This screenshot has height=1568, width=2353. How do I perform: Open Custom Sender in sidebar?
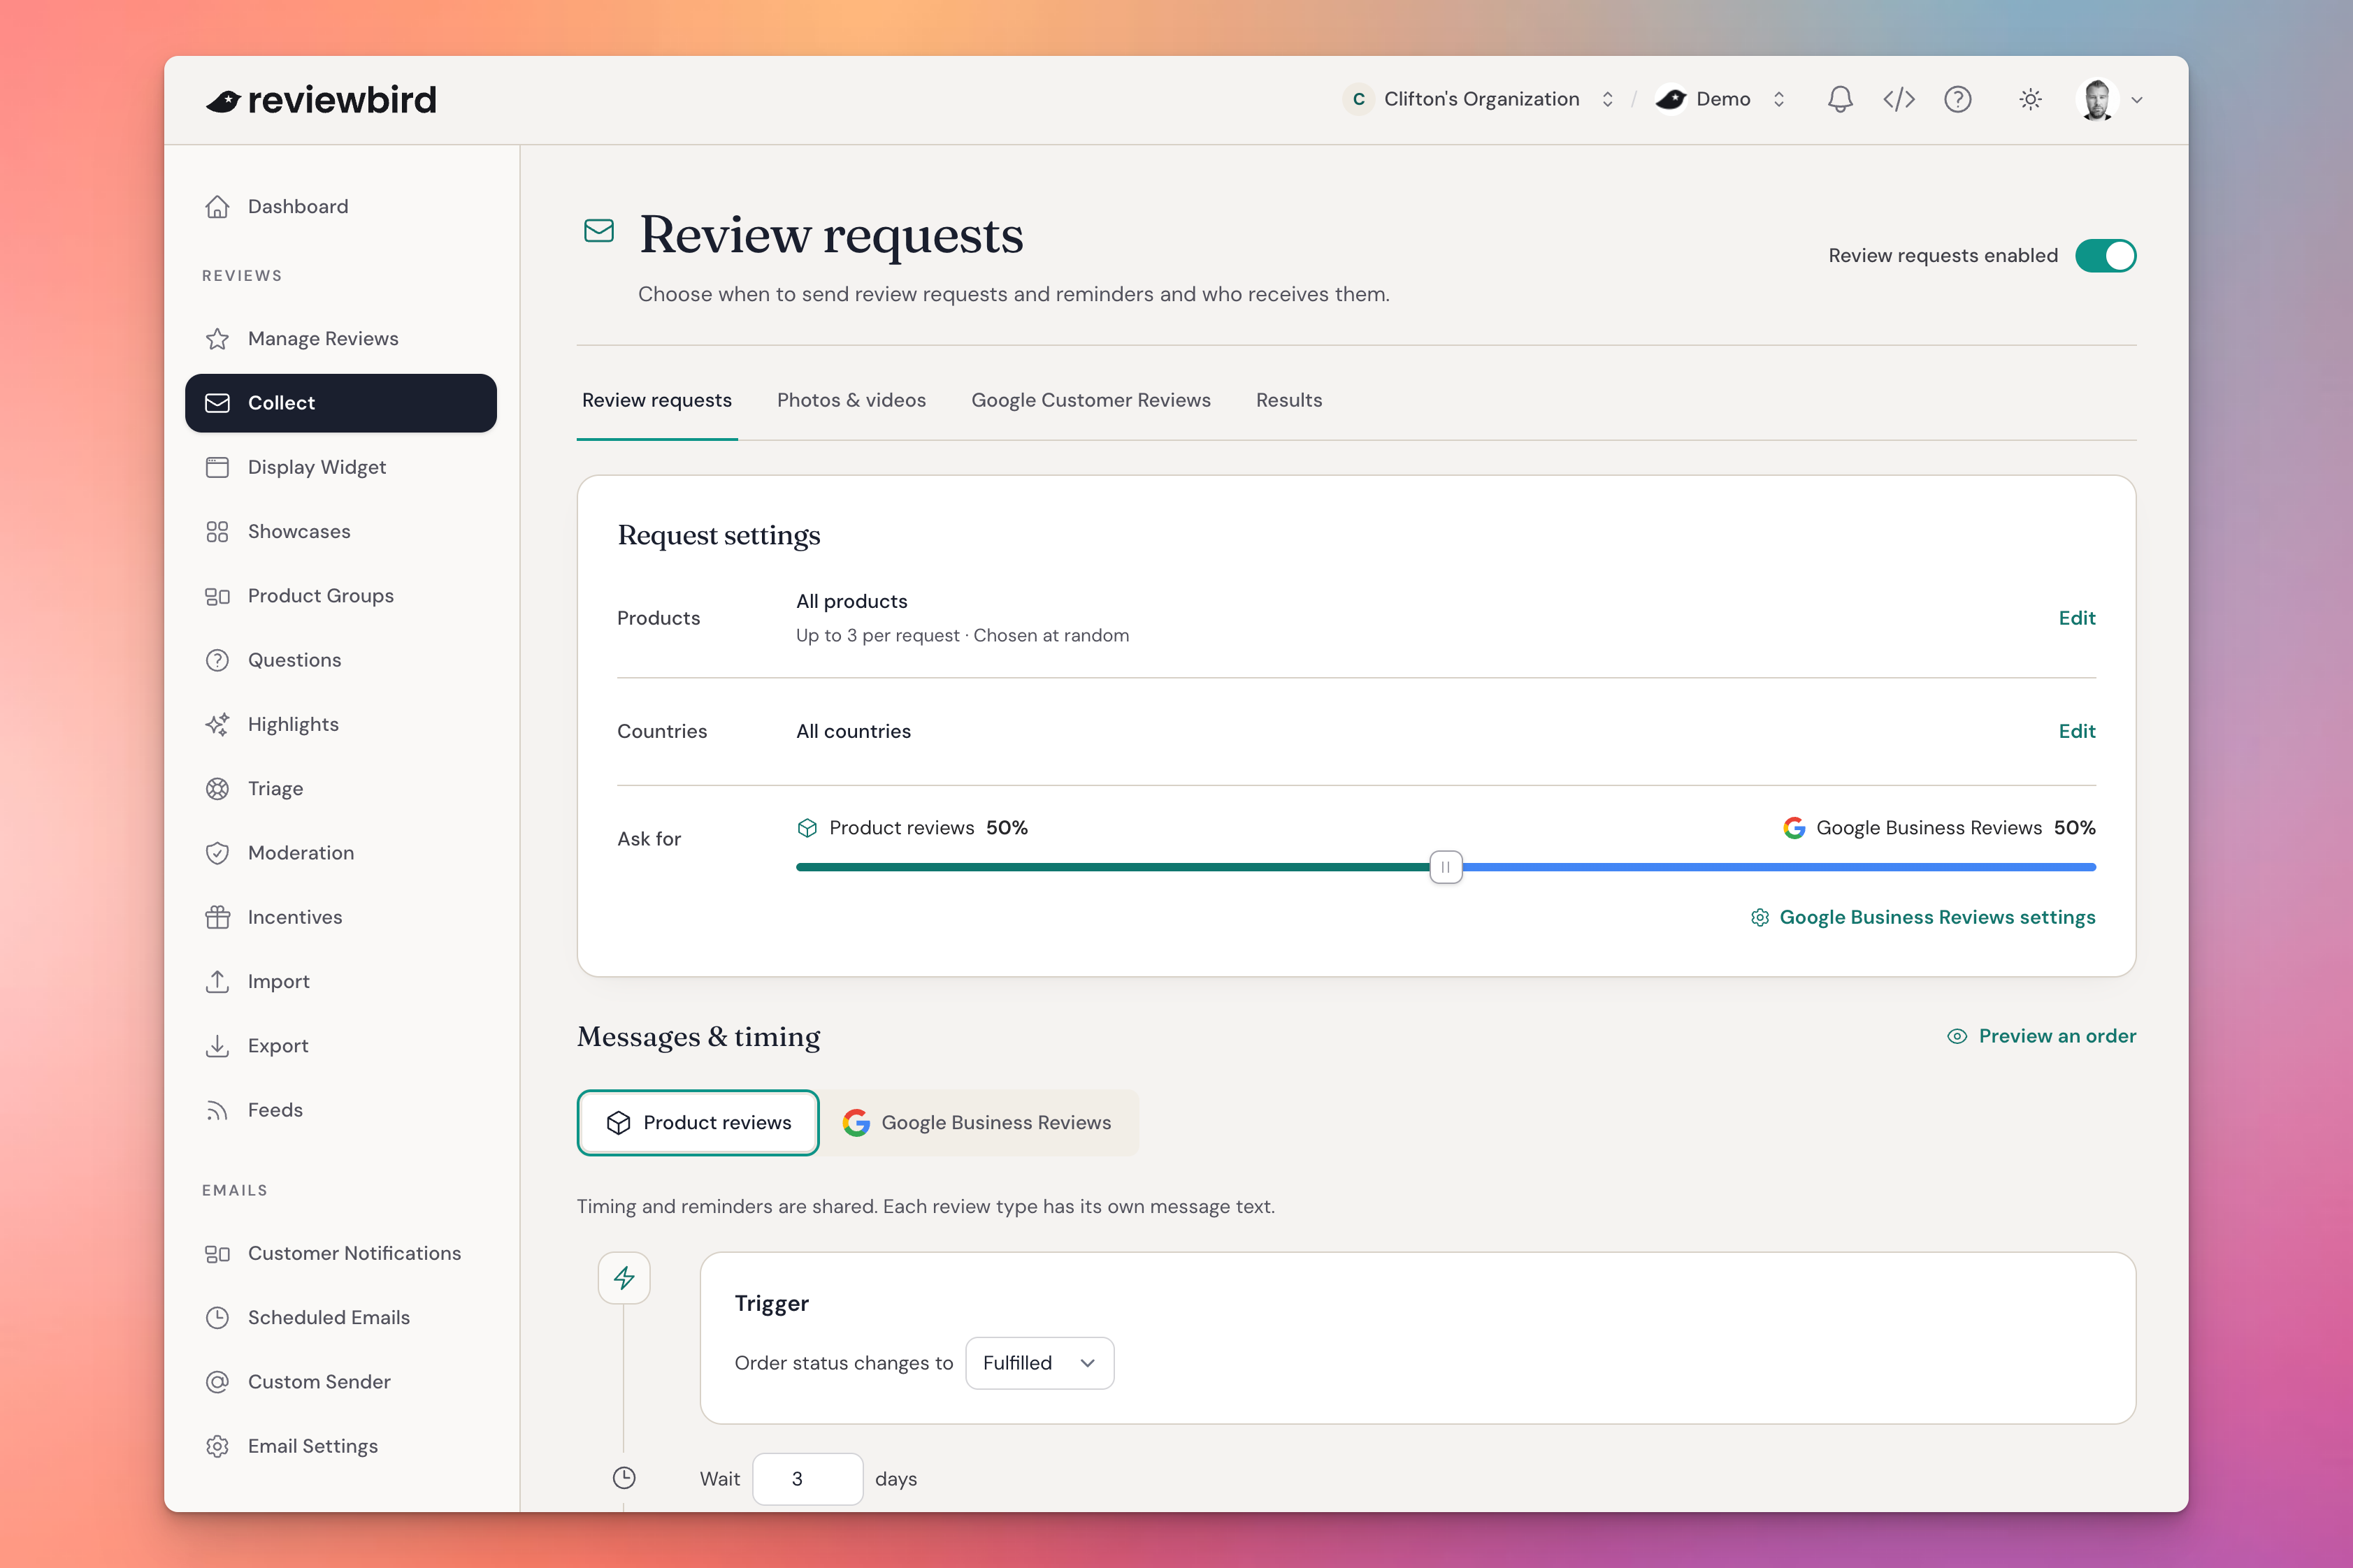340,1382
